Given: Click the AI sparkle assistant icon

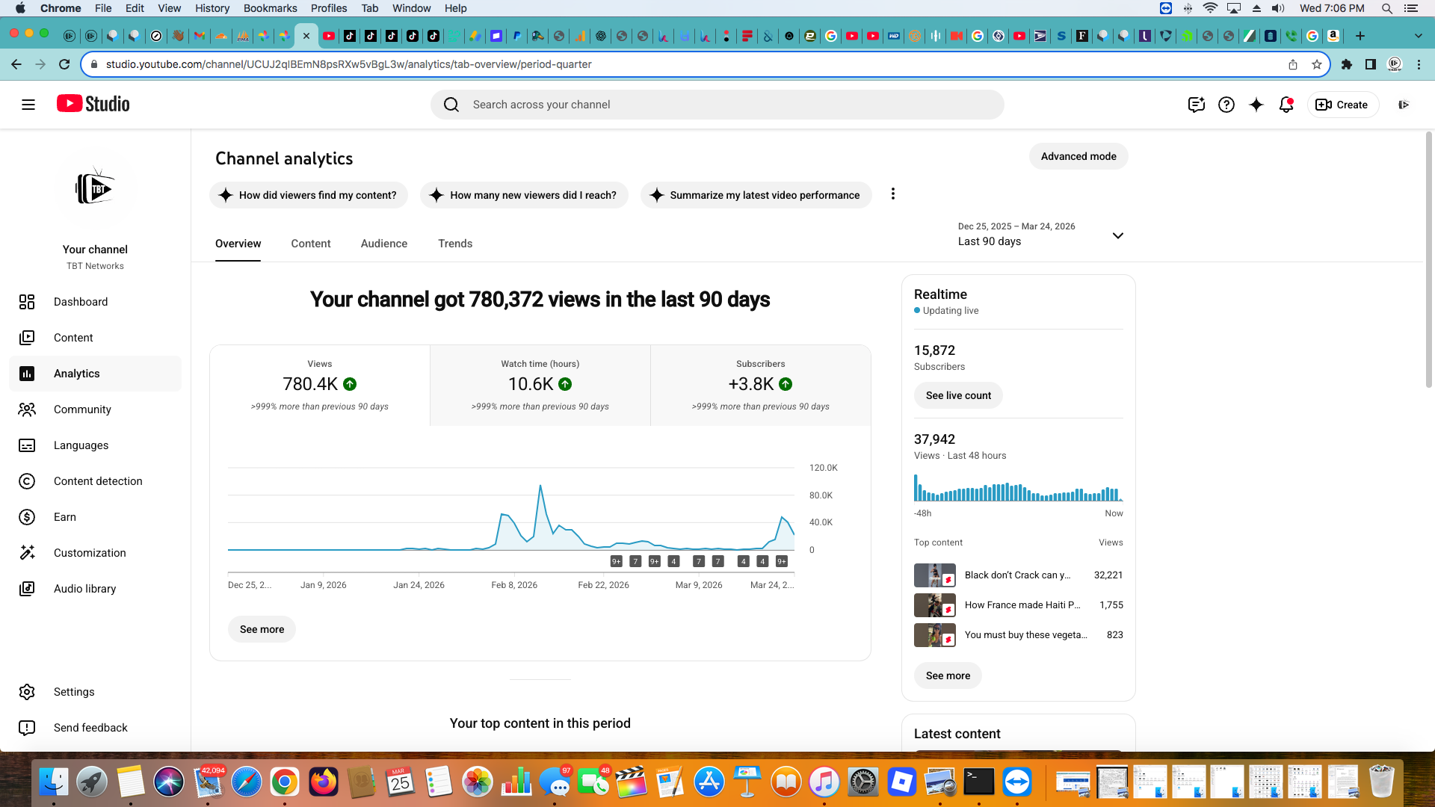Looking at the screenshot, I should (1256, 105).
